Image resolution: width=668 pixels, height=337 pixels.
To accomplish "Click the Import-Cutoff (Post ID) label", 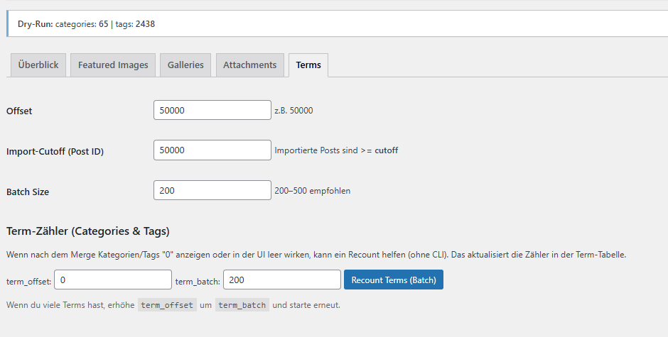I will pos(55,151).
